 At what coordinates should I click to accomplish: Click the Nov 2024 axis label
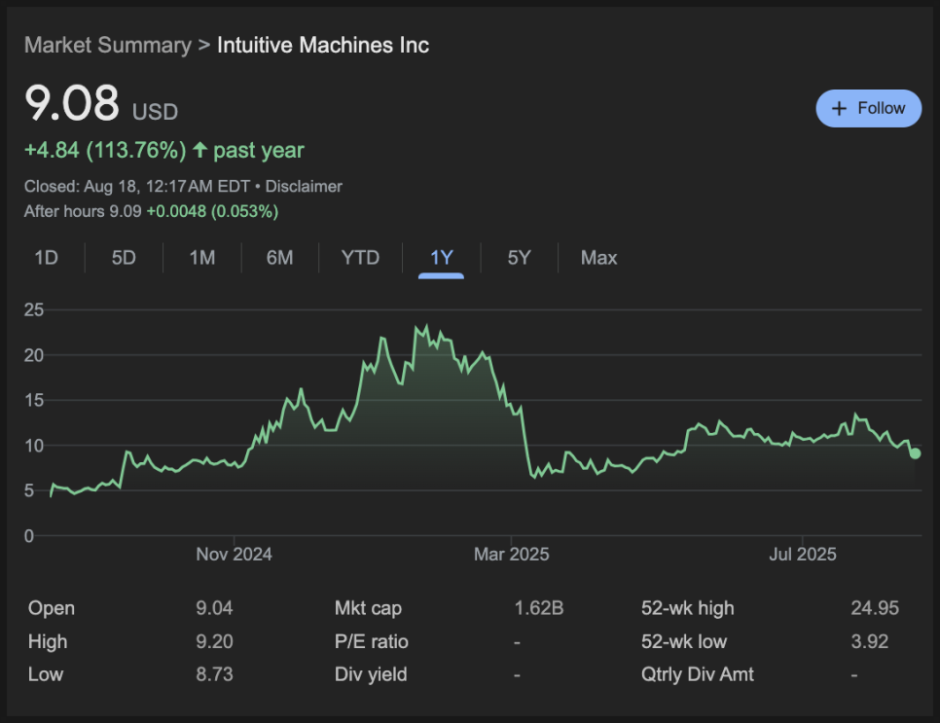234,554
